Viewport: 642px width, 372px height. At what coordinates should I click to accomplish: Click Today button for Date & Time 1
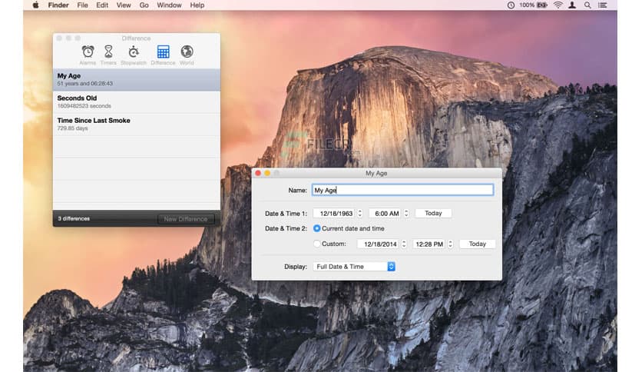(433, 213)
